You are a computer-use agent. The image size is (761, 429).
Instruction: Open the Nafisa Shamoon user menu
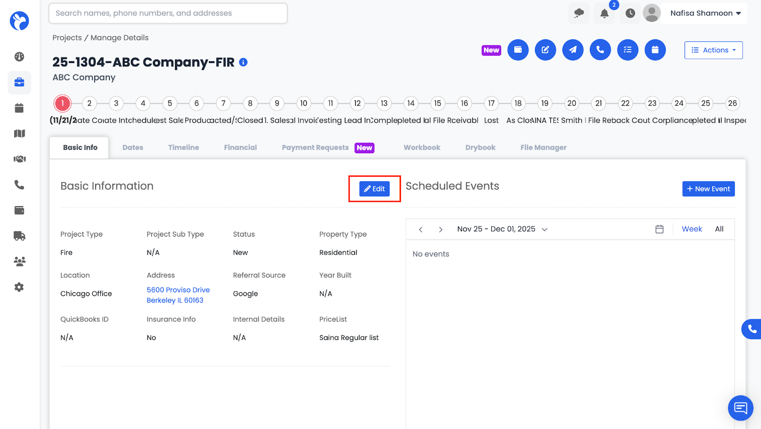[705, 13]
